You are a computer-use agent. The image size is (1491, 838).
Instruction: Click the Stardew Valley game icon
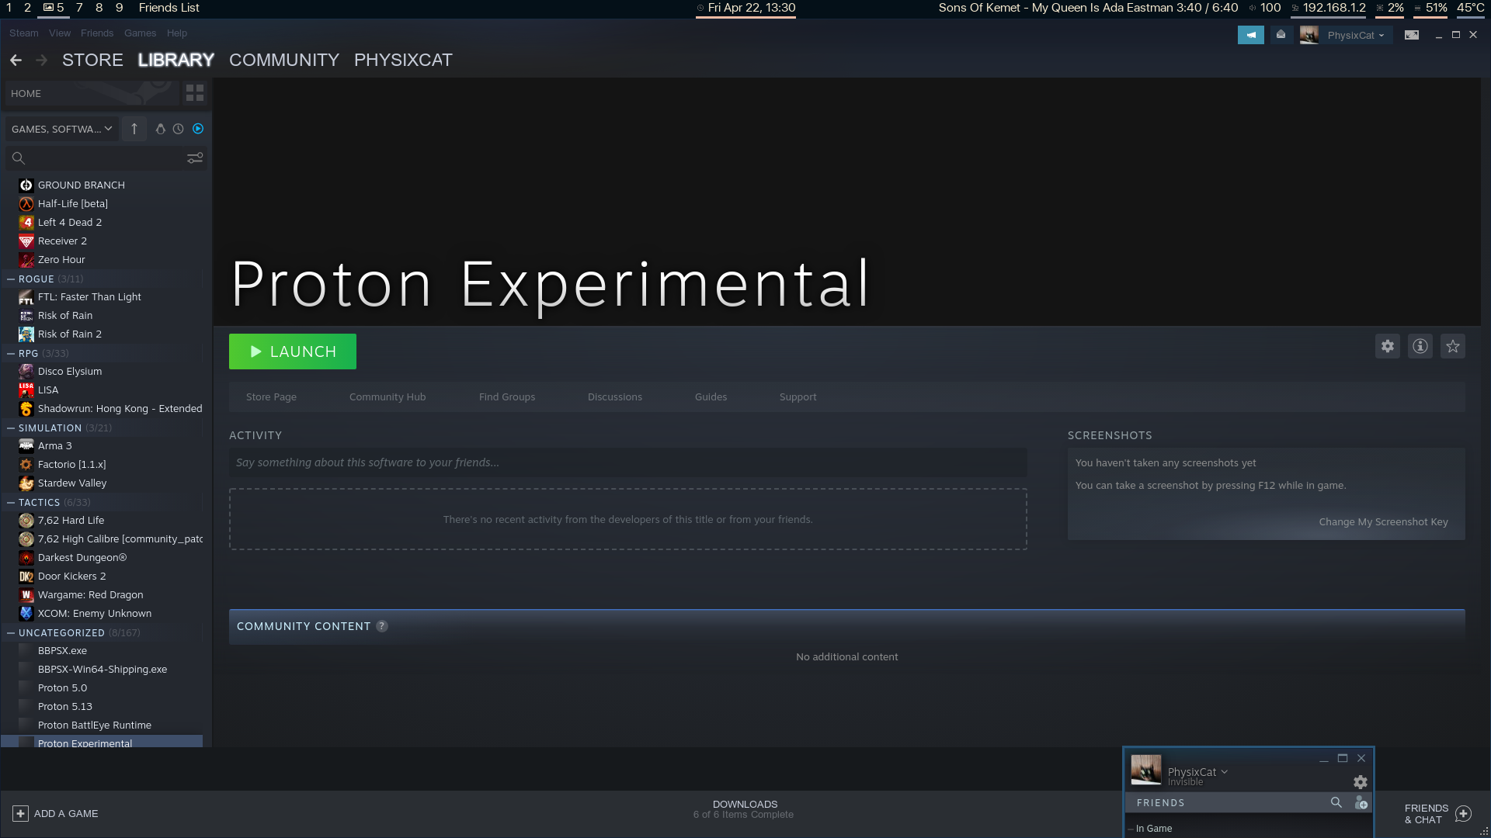click(x=26, y=483)
